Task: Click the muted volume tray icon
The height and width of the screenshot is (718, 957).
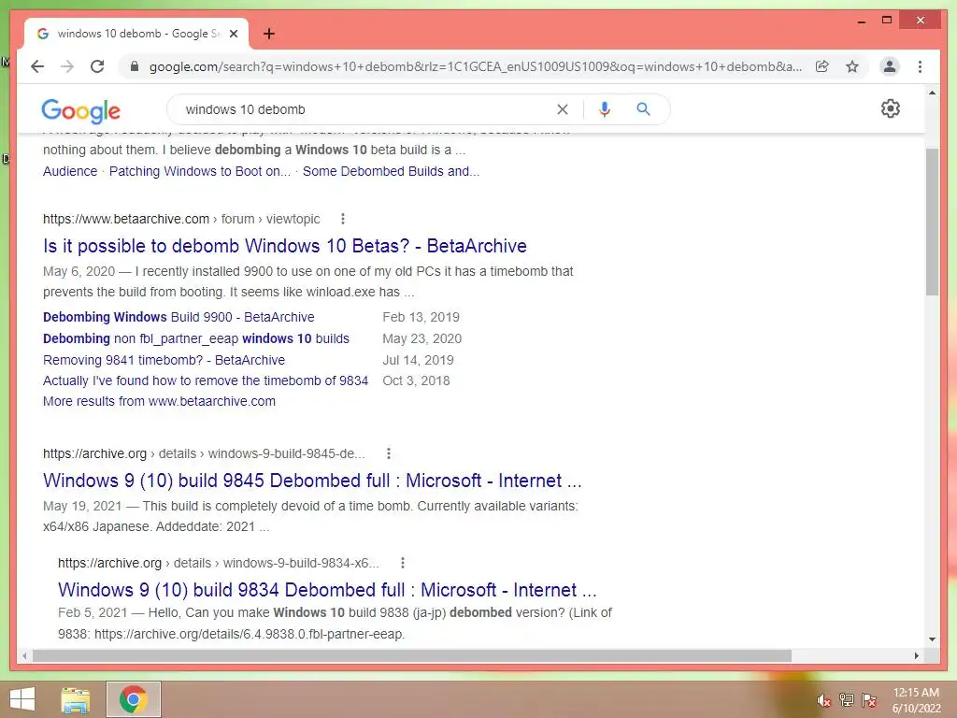Action: [x=824, y=700]
